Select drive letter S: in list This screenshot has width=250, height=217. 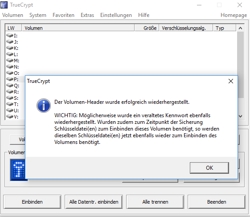click(12, 98)
